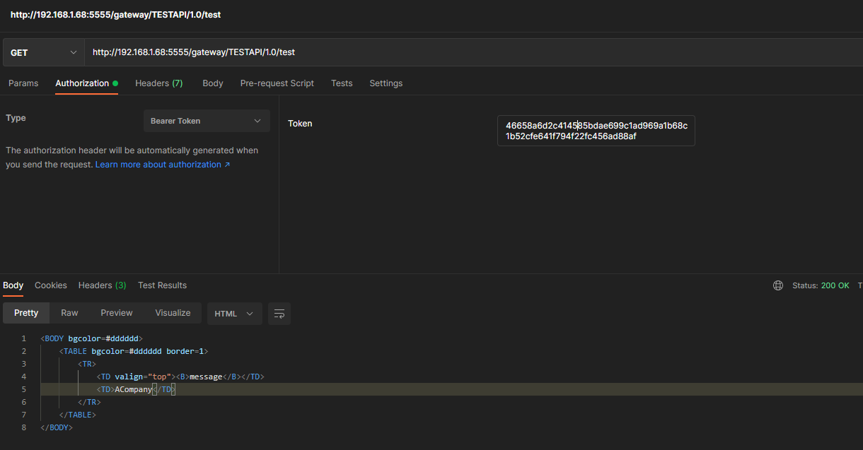View the response Headers (3) tab
The image size is (863, 450).
[x=102, y=285]
